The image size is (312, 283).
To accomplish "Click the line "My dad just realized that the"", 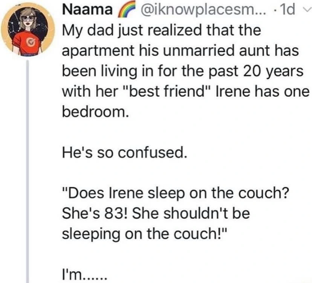I will click(x=161, y=31).
